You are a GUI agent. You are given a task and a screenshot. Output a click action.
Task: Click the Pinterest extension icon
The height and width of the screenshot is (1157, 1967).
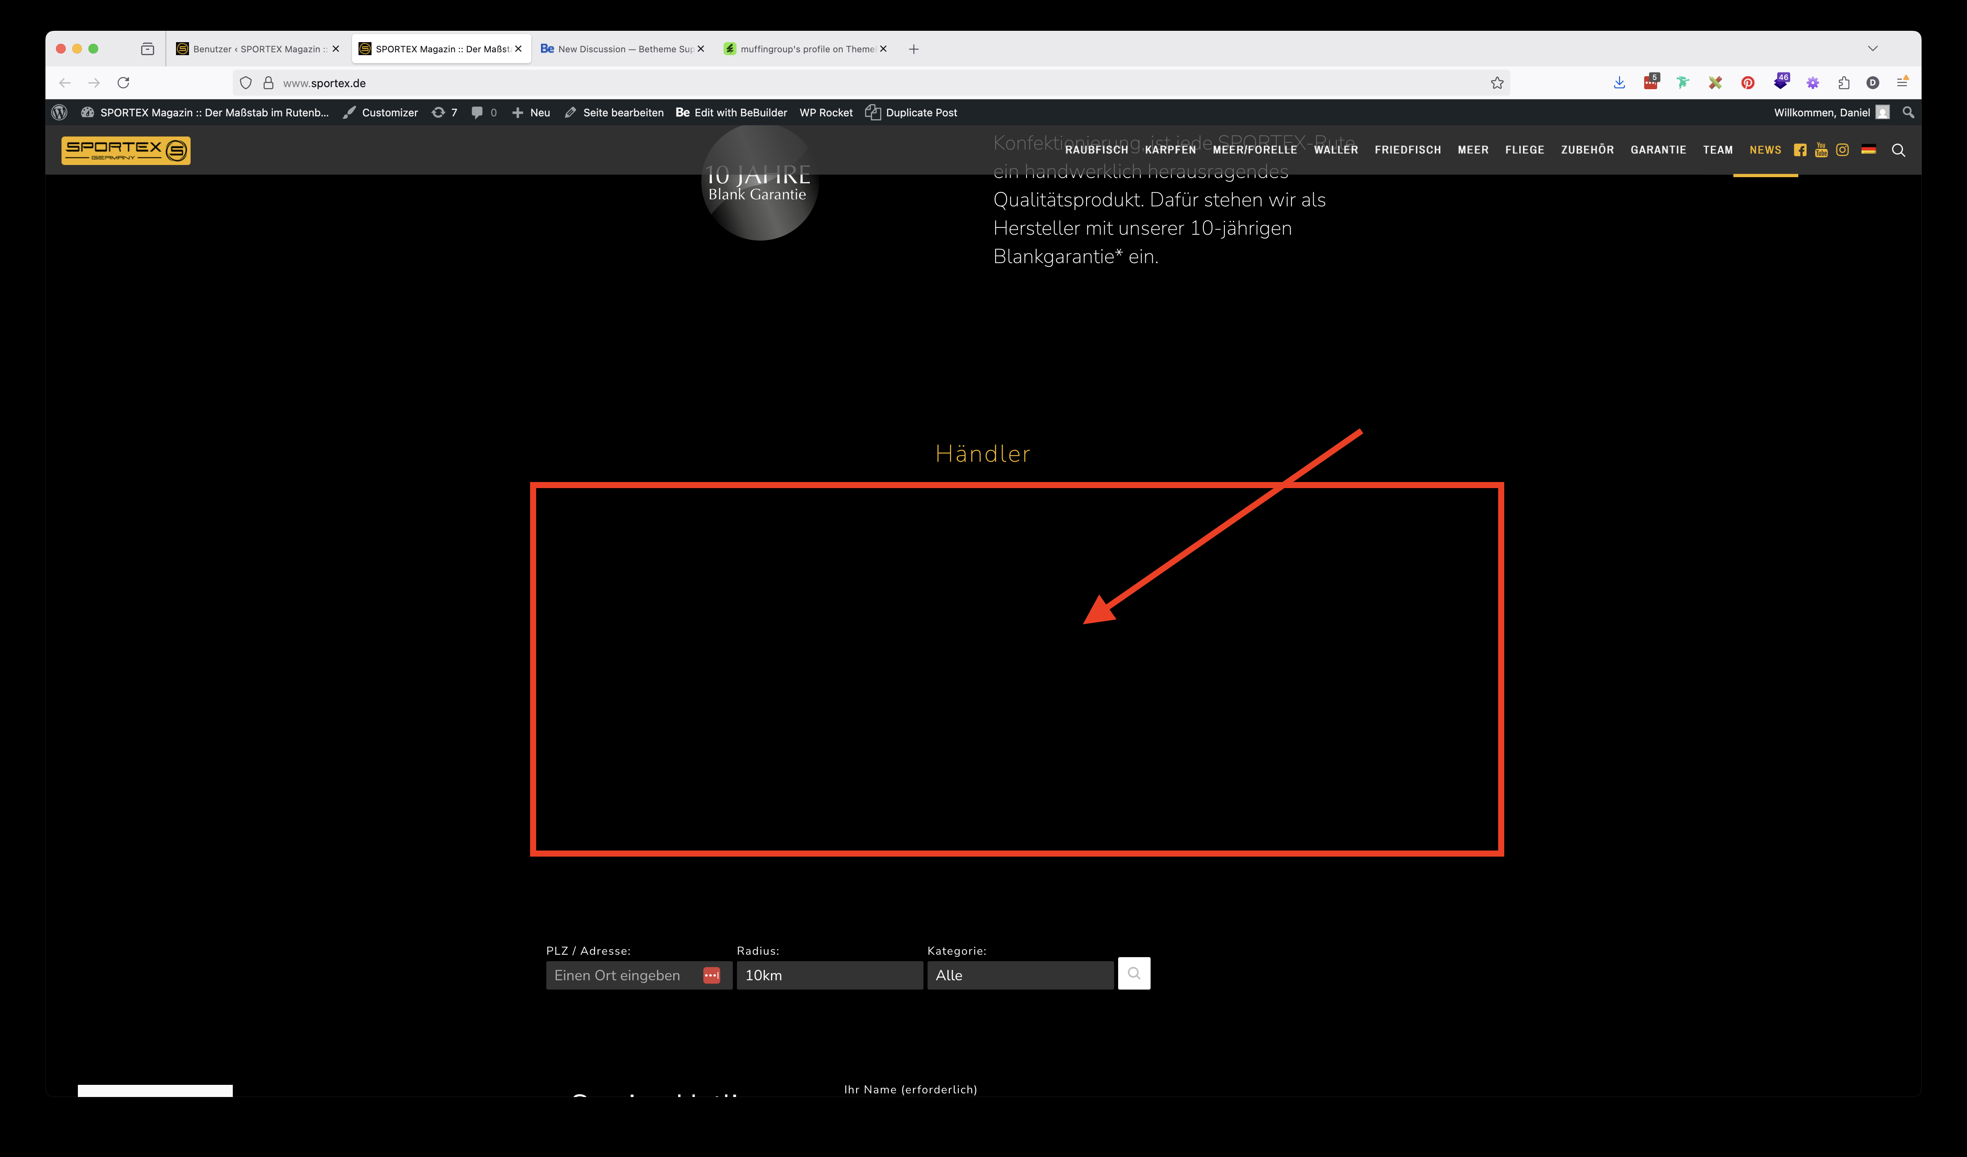point(1748,83)
